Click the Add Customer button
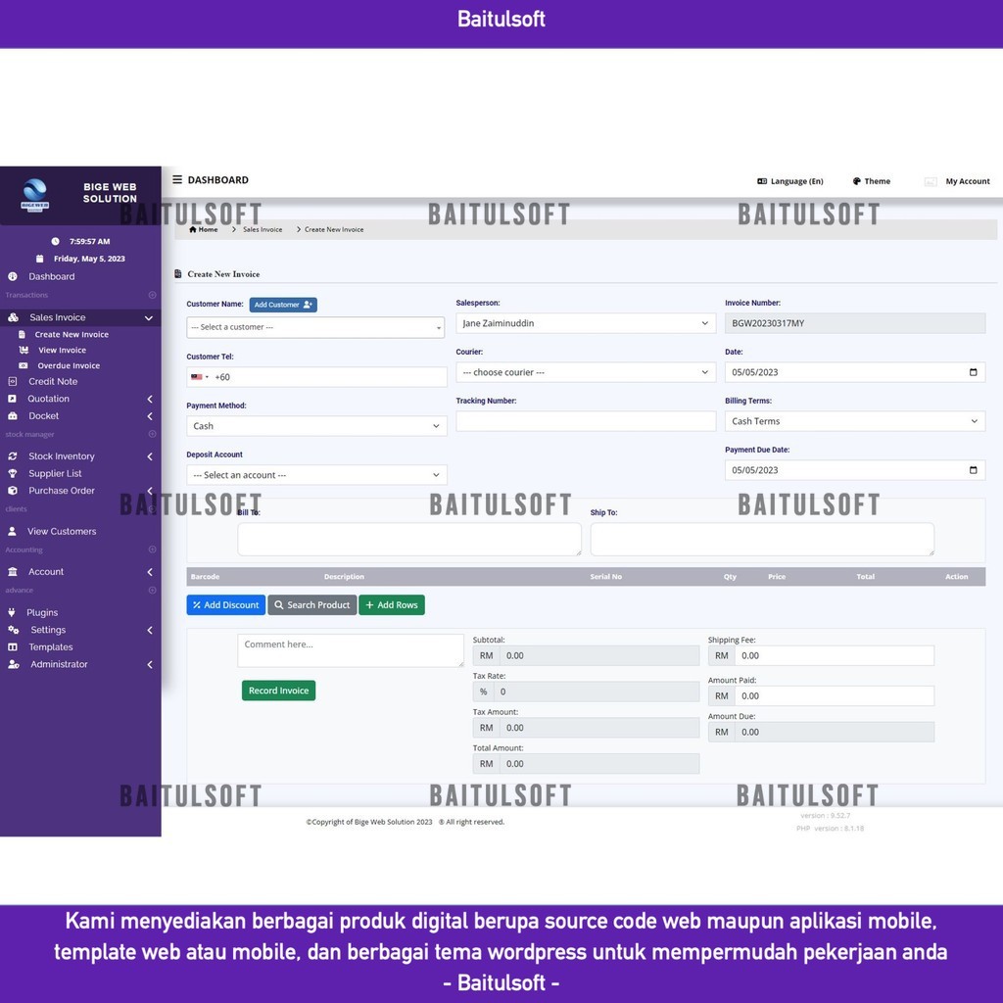 coord(283,305)
